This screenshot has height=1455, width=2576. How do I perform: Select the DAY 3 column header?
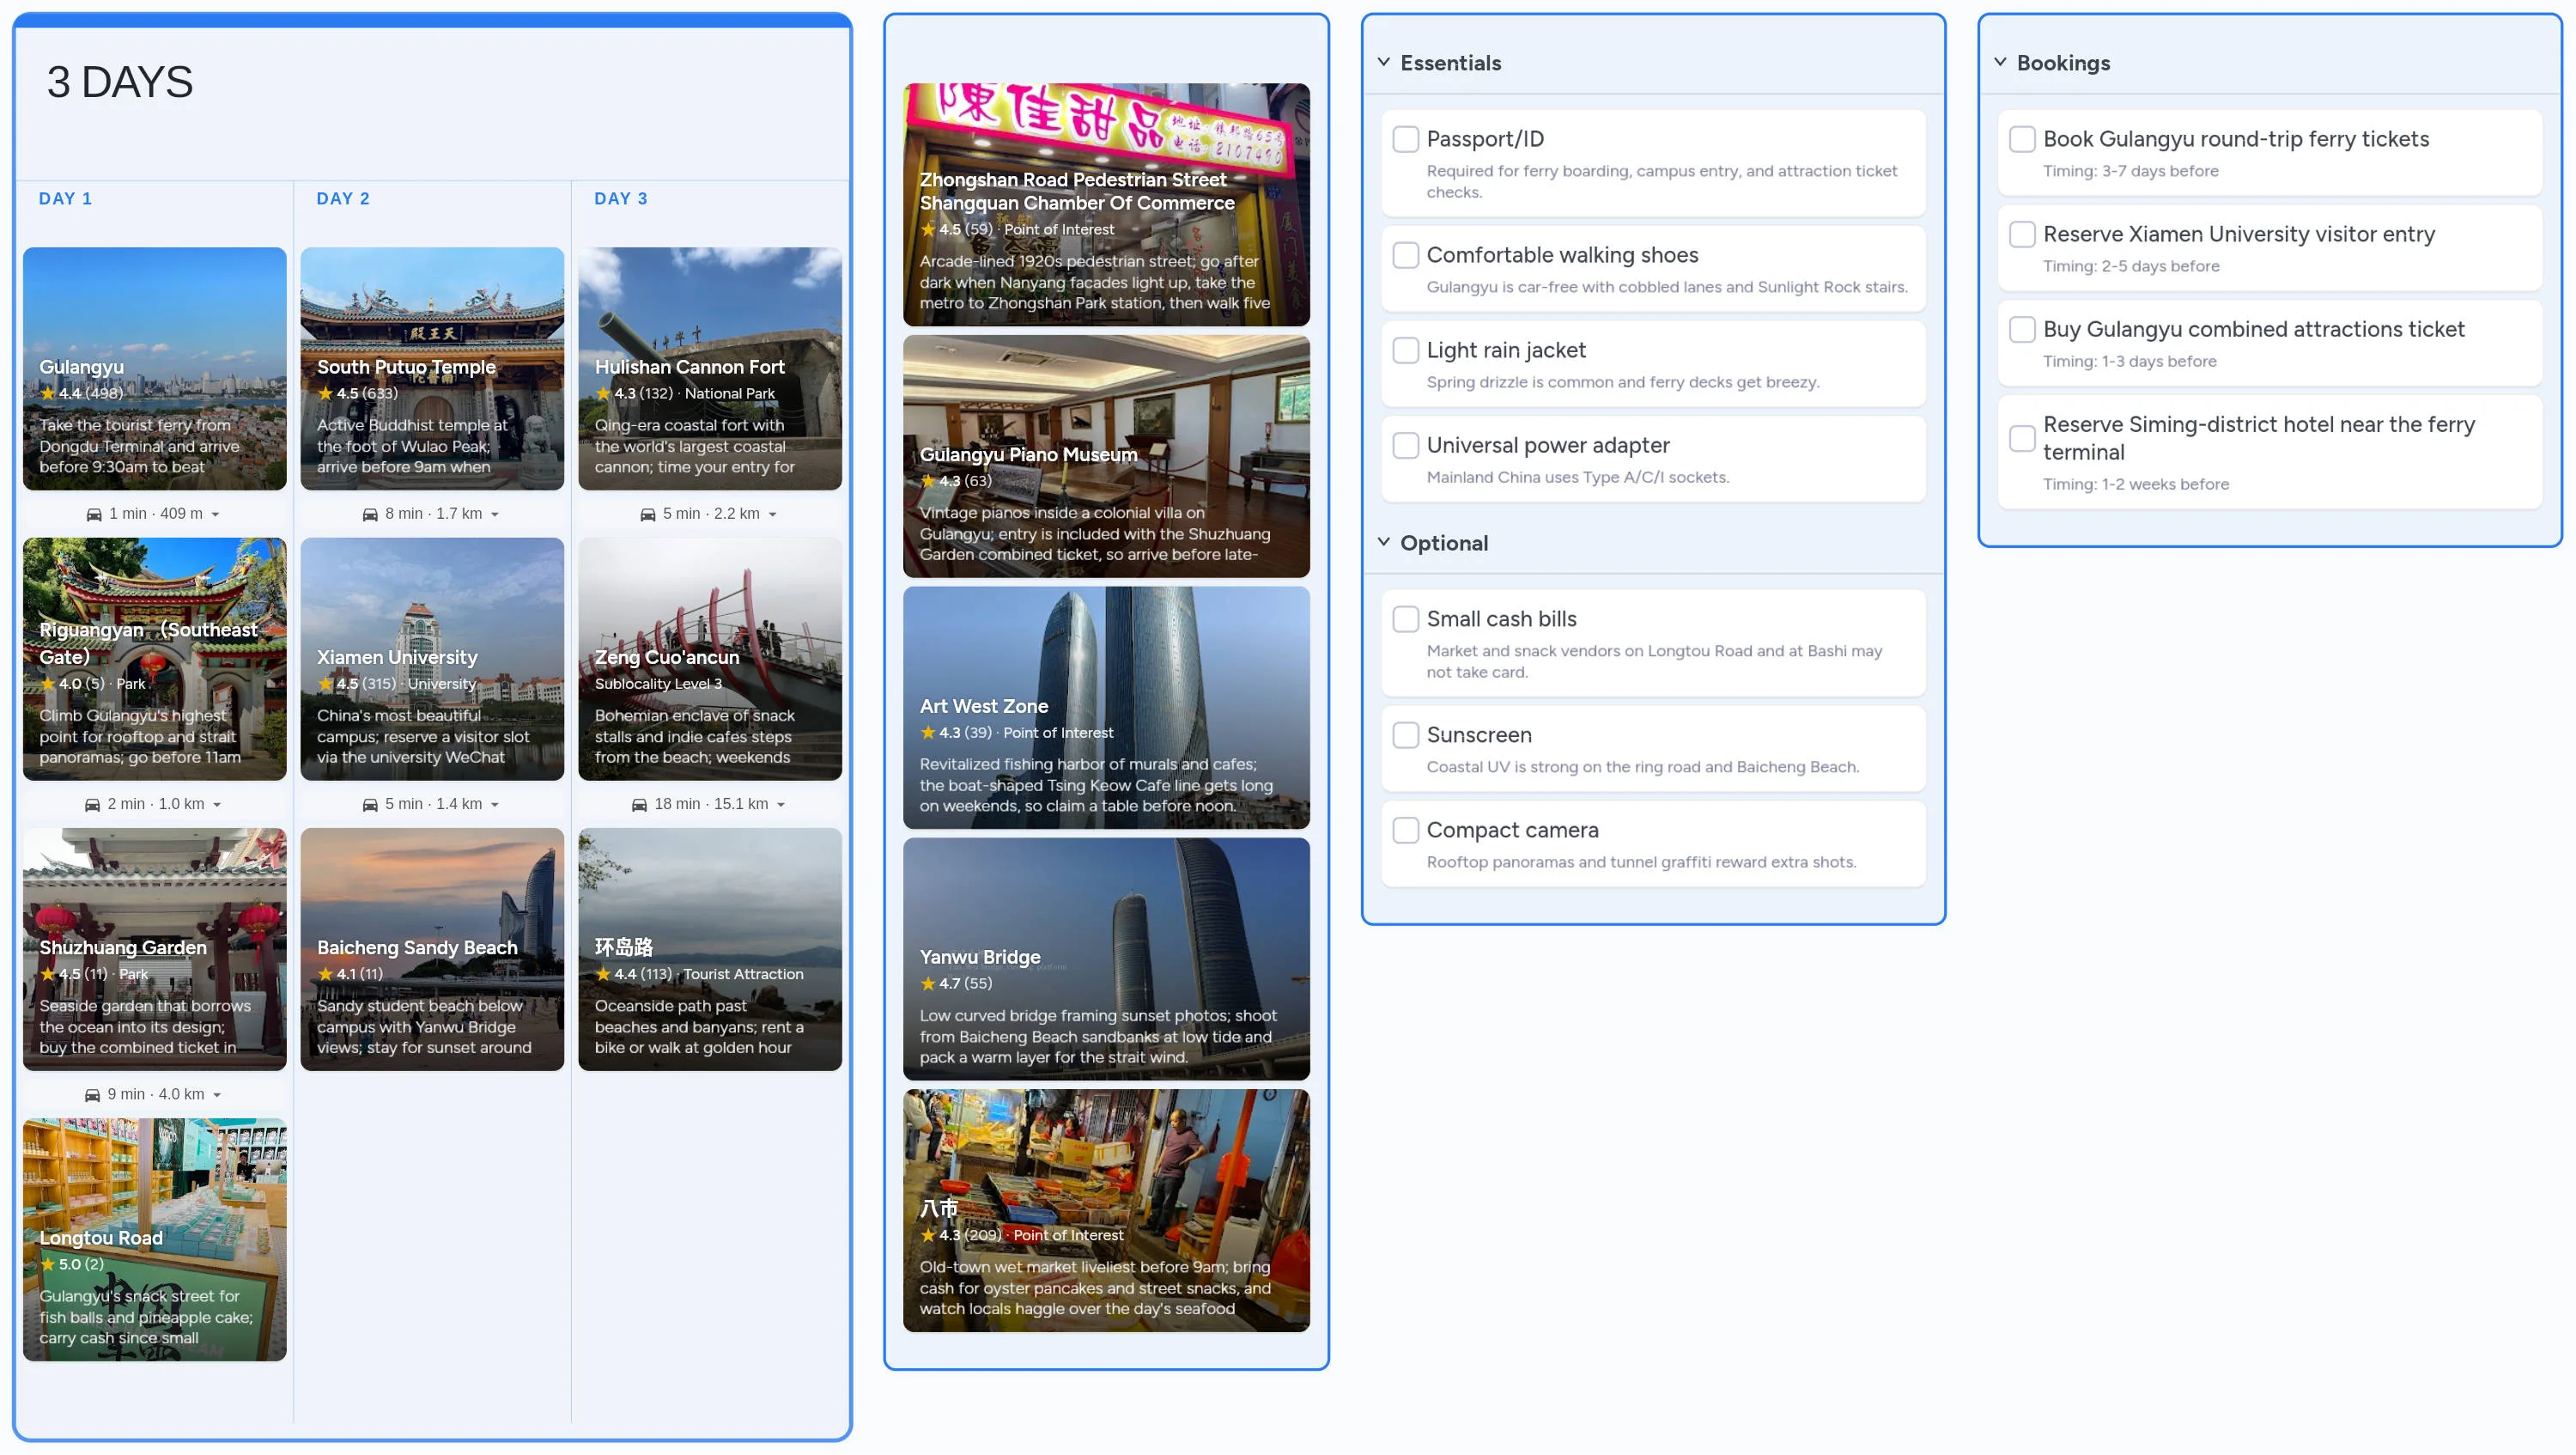point(621,198)
